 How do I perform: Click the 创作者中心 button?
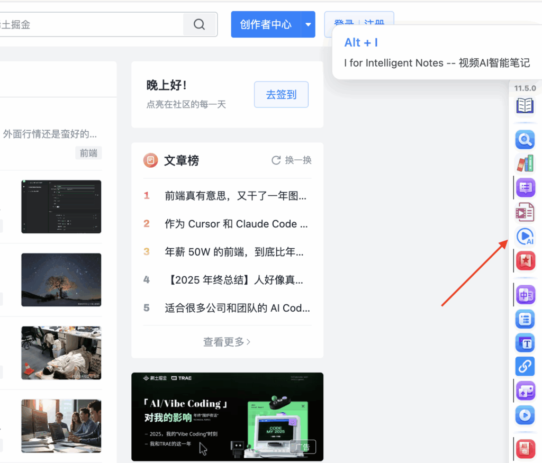coord(266,24)
